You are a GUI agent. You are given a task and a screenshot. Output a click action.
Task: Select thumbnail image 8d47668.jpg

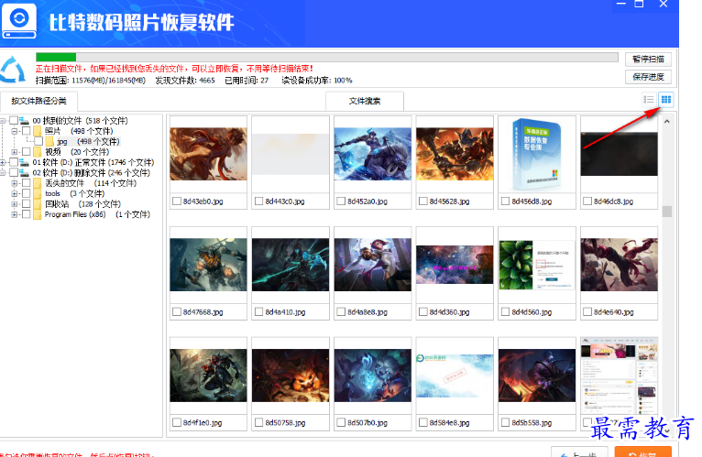pyautogui.click(x=208, y=265)
